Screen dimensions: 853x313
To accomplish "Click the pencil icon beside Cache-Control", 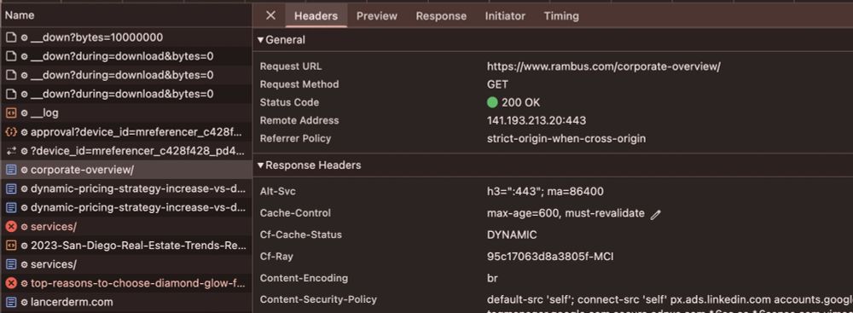I will (655, 214).
